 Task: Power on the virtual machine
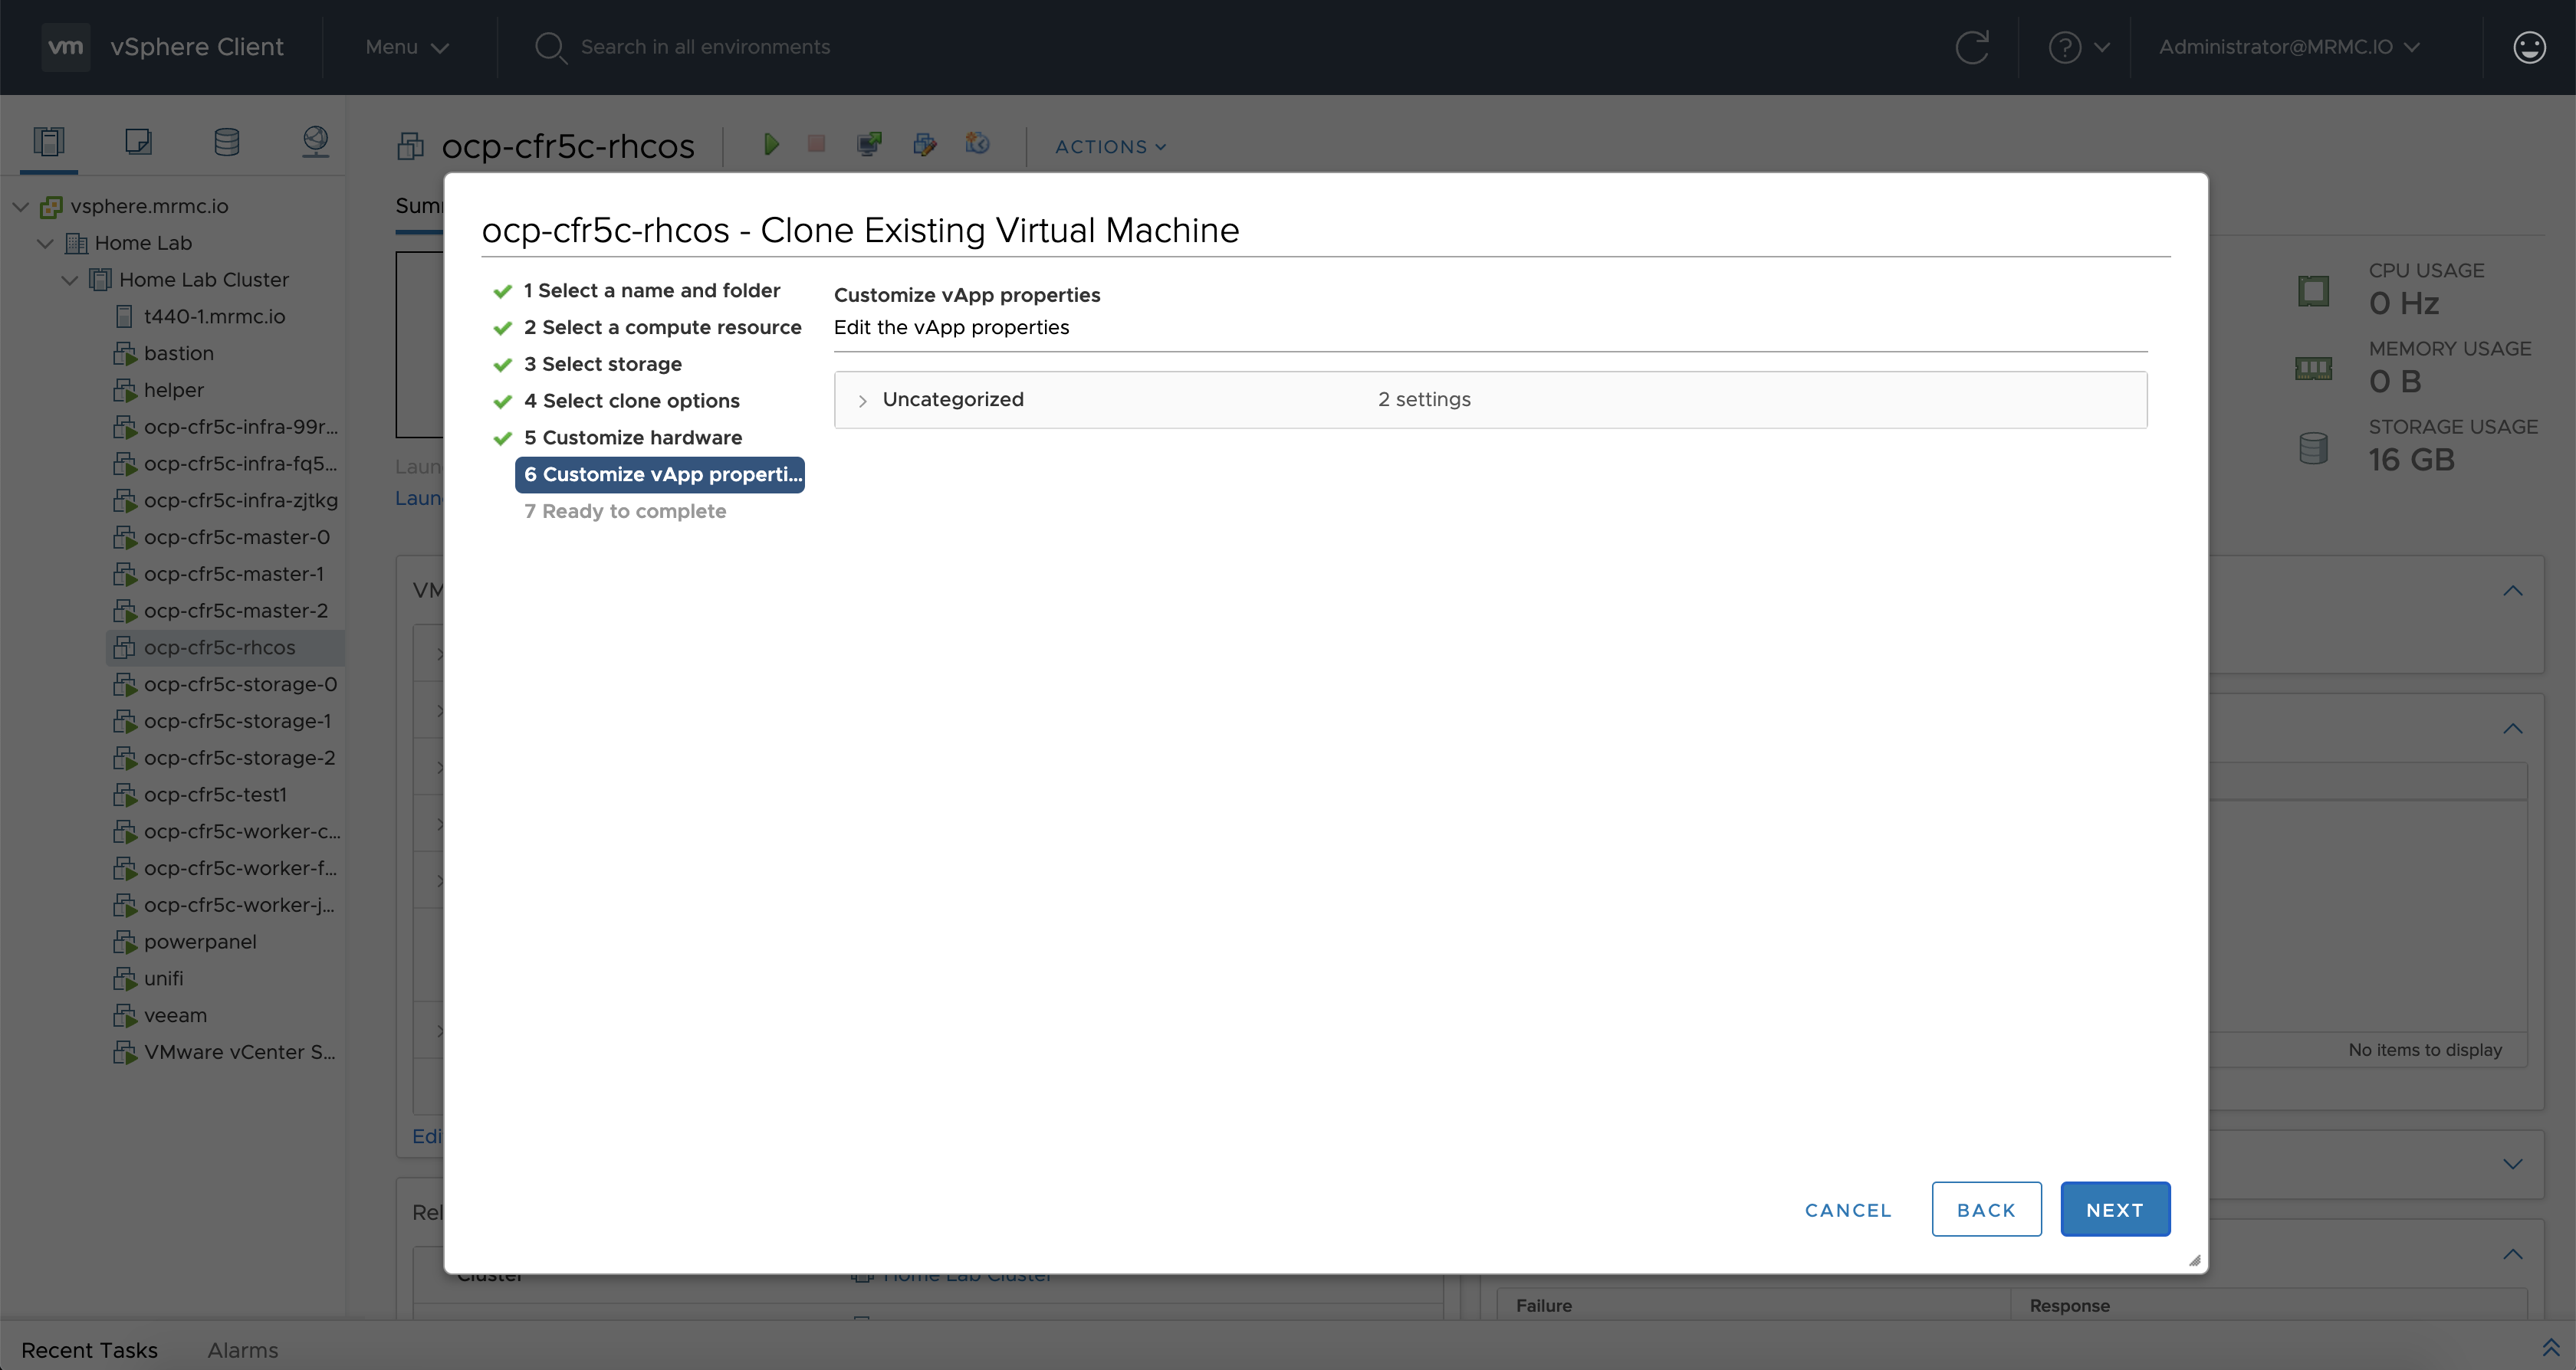(771, 145)
